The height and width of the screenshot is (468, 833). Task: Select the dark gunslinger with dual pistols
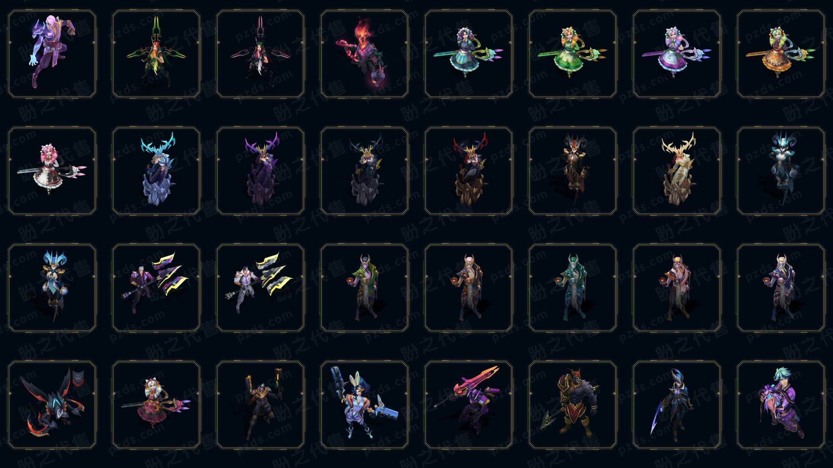coord(260,405)
